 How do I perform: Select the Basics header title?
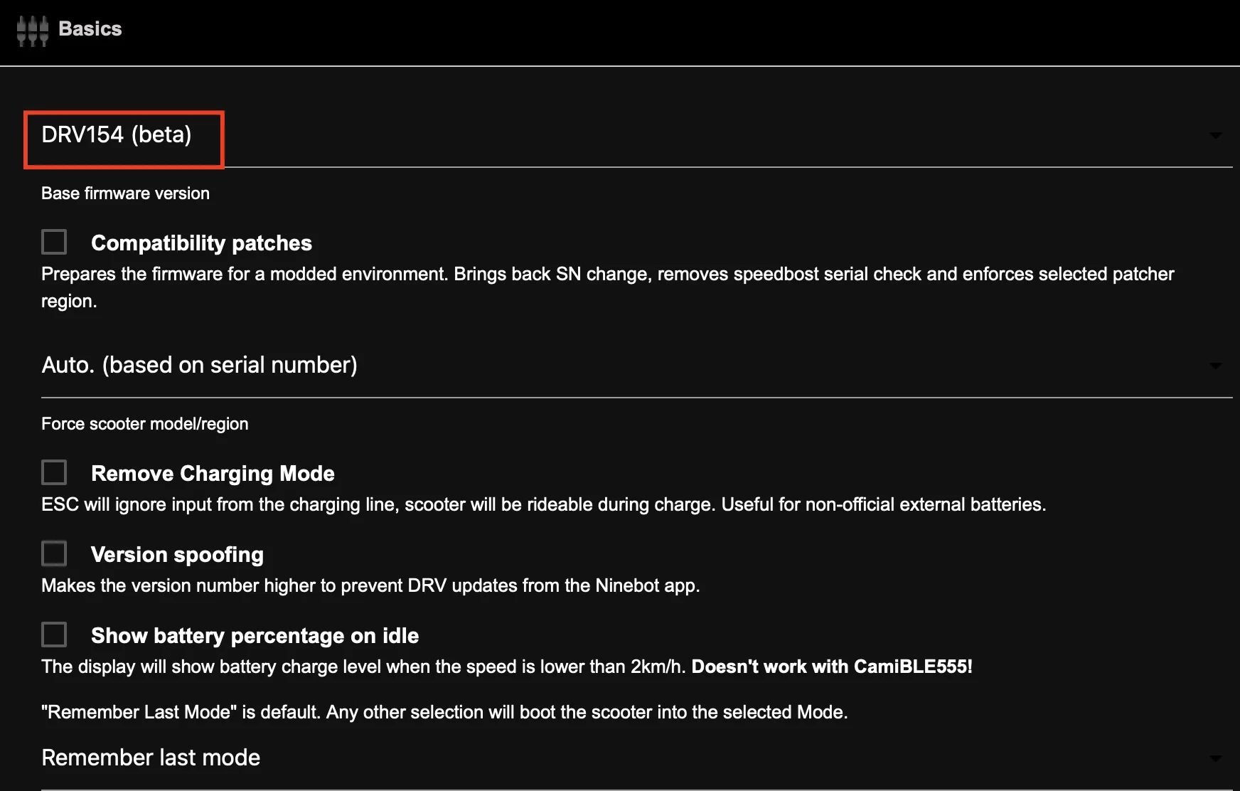coord(90,29)
